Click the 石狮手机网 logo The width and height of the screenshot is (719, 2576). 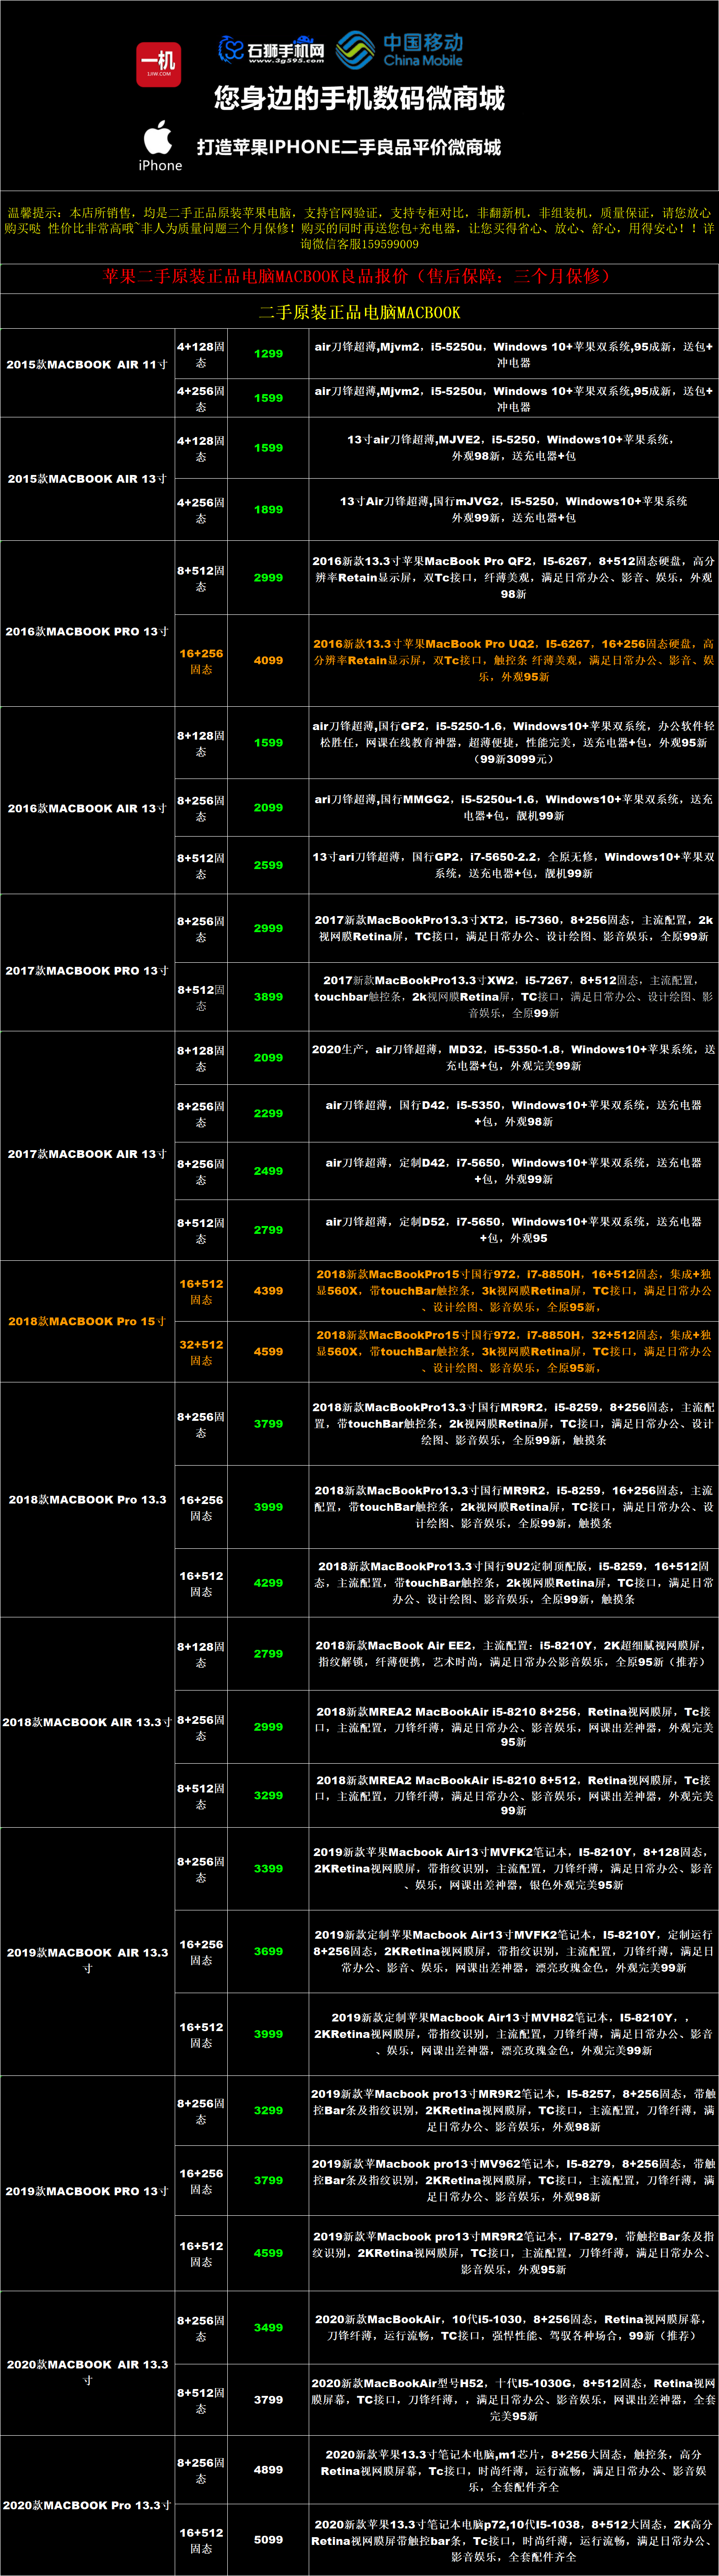(271, 49)
